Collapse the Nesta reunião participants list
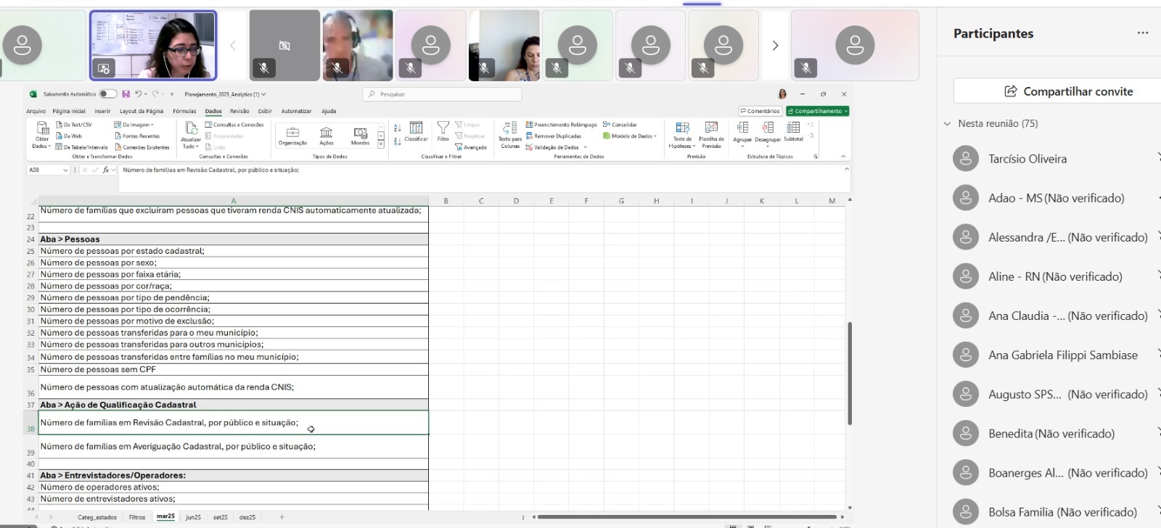Viewport: 1161px width, 528px height. click(947, 124)
